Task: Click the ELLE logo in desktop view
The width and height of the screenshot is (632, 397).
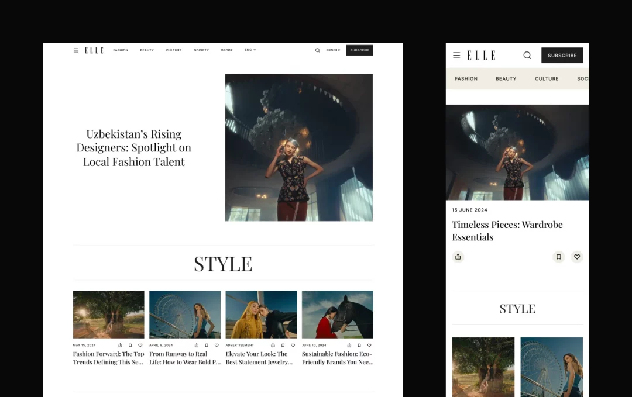Action: (94, 50)
